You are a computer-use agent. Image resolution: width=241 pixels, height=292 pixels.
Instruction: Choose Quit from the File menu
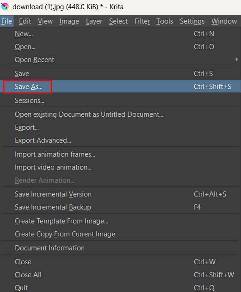click(120, 288)
